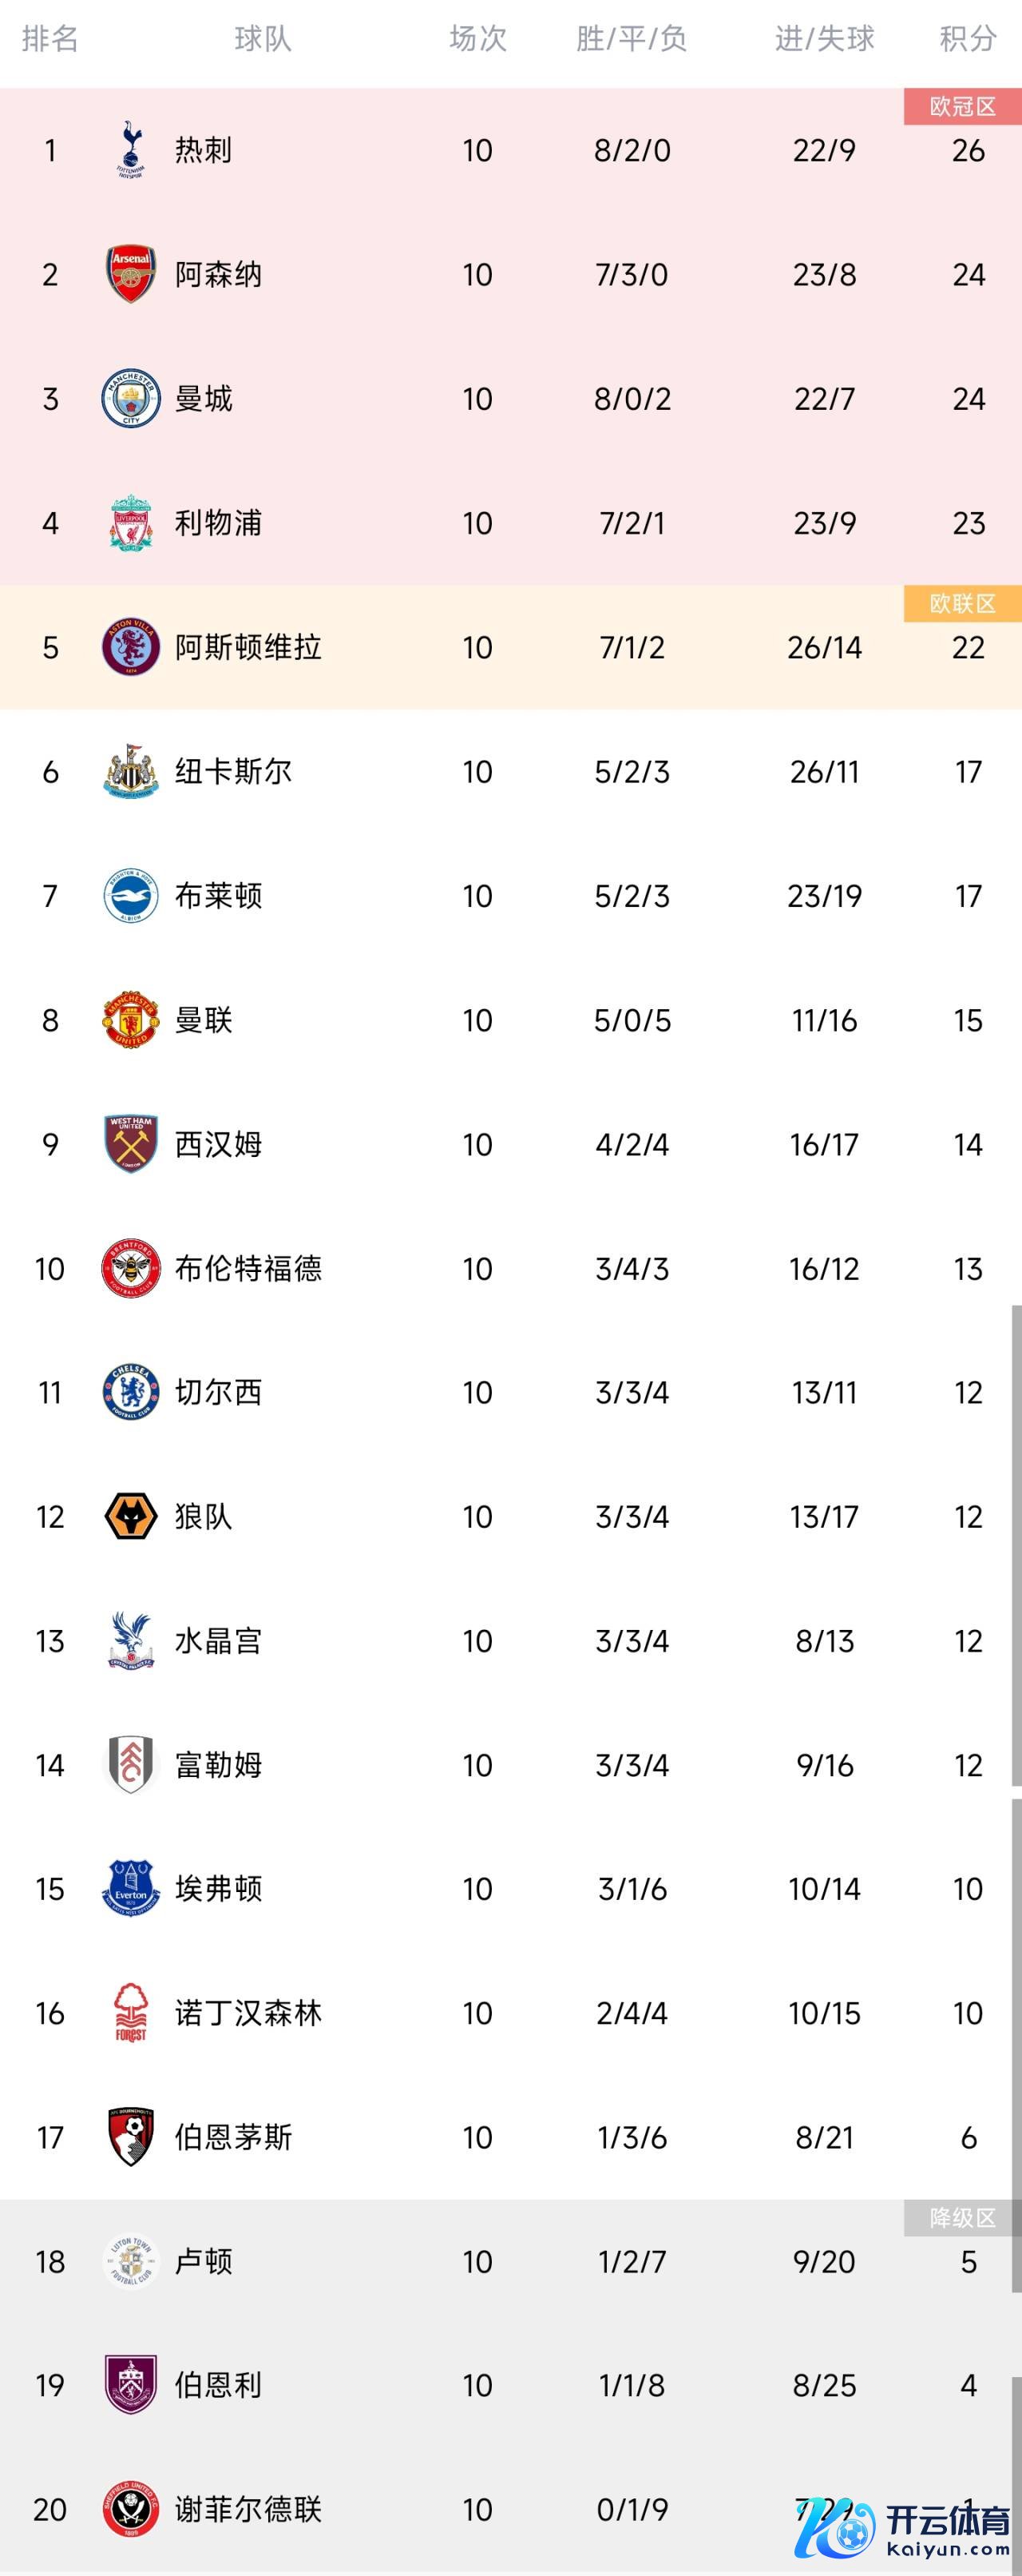The height and width of the screenshot is (2576, 1022).
Task: Click the Wolves wolf-head logo
Action: coord(131,1516)
